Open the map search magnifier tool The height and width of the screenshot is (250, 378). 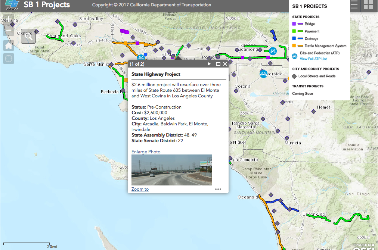tap(28, 36)
